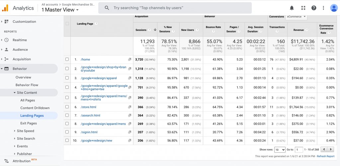
Task: Open the /home landing page link
Action: [85, 59]
